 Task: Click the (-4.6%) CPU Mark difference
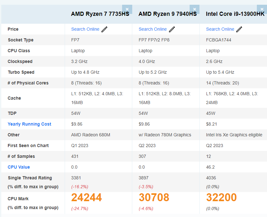[146, 208]
